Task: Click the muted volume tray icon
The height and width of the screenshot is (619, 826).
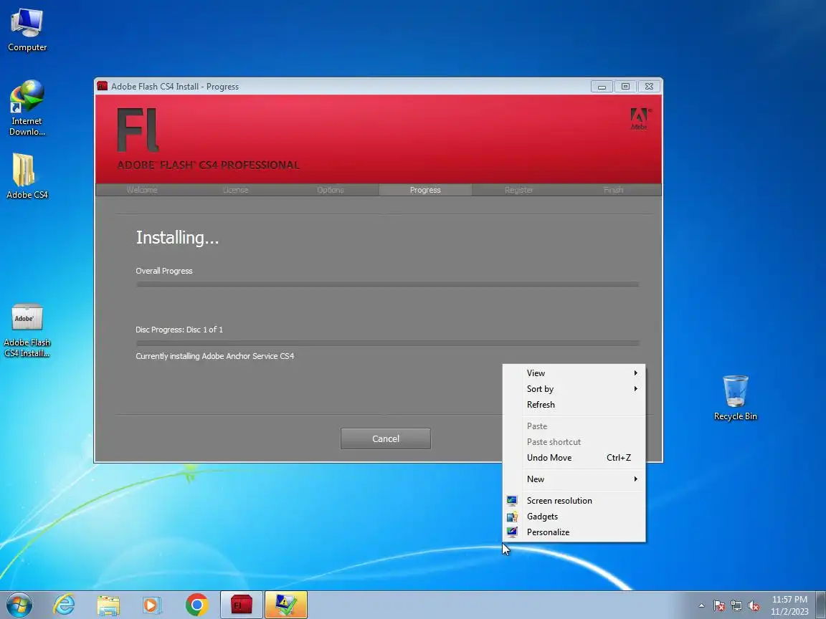Action: [754, 606]
